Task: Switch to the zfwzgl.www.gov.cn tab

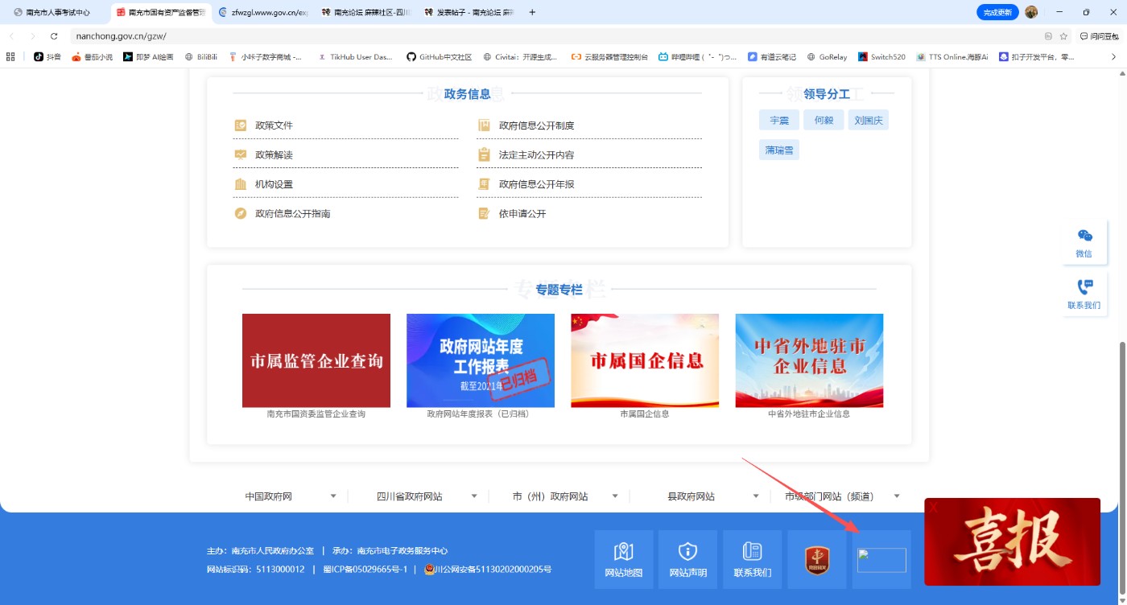Action: [262, 12]
